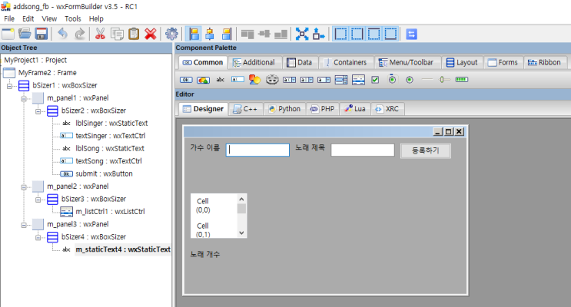Click the list control's scrollbar thumb
This screenshot has width=571, height=307.
[x=241, y=209]
